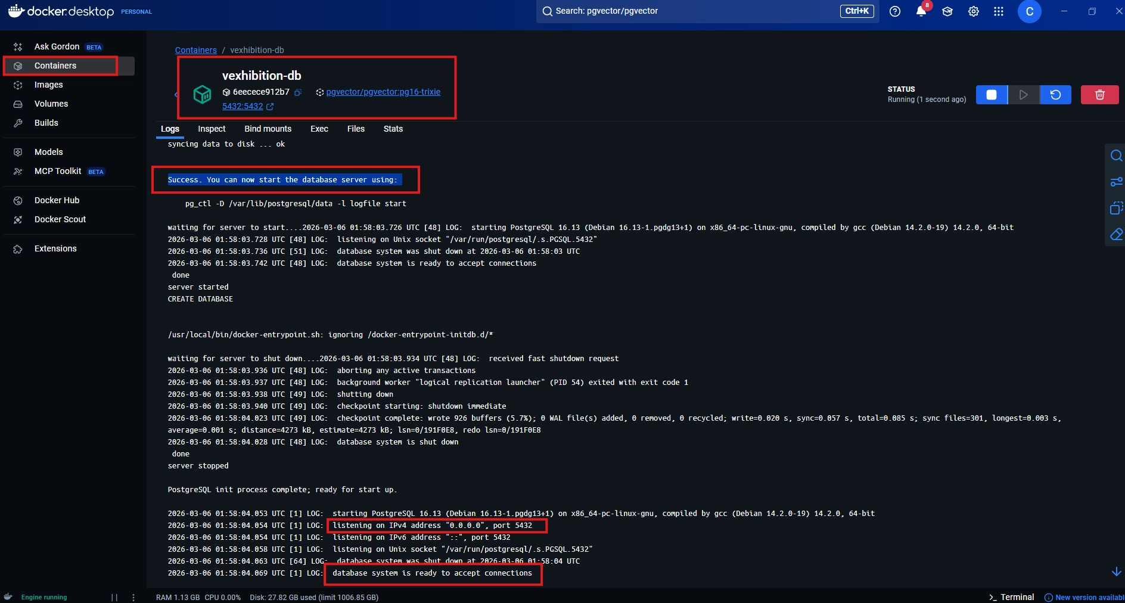This screenshot has height=603, width=1125.
Task: Click the 'PostgreSQL init process complete' log line
Action: pos(282,489)
